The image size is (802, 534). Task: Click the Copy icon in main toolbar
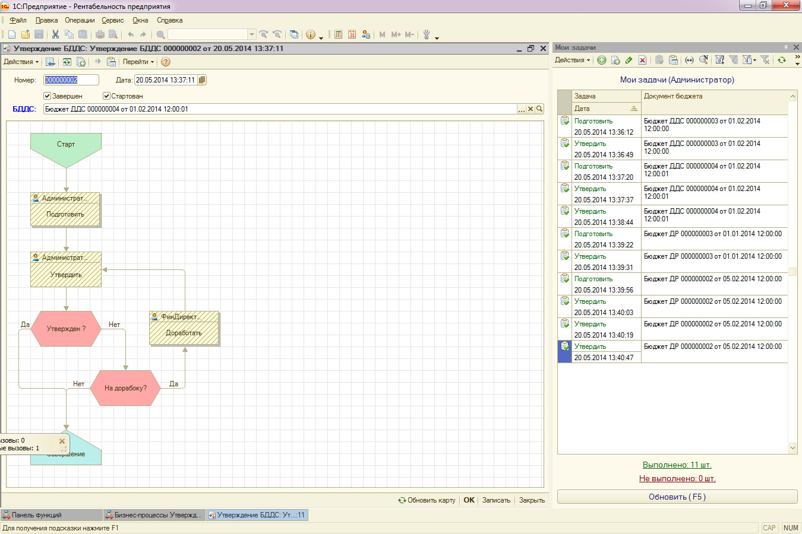(x=69, y=34)
